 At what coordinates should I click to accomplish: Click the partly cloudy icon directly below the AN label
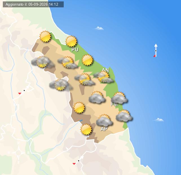[x=103, y=77]
